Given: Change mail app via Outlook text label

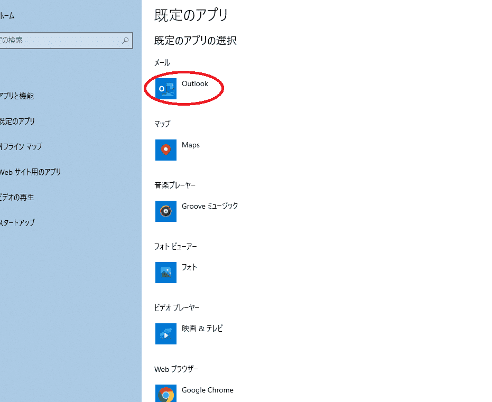Looking at the screenshot, I should [195, 84].
